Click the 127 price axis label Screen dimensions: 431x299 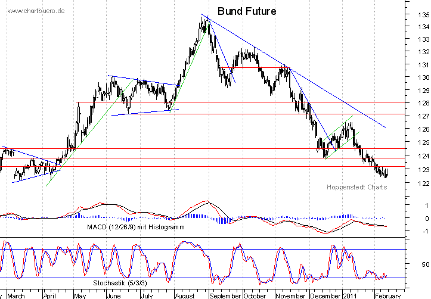point(424,116)
